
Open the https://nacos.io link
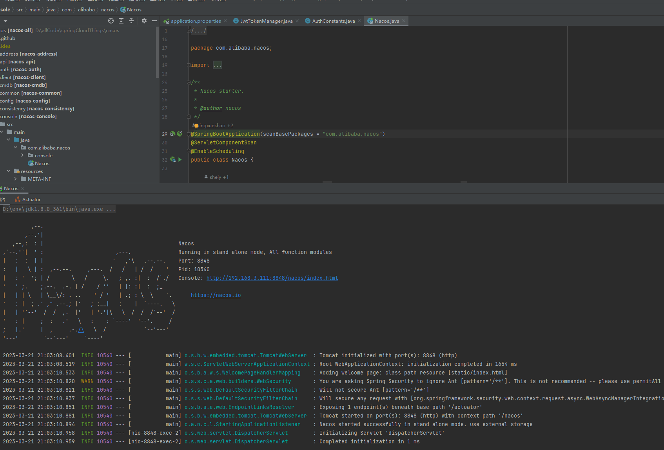[x=216, y=295]
